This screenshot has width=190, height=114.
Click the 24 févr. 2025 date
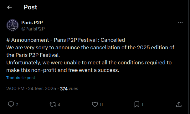pos(42,89)
